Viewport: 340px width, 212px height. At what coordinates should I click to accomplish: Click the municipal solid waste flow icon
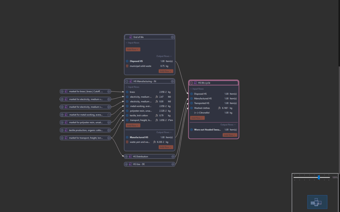click(x=127, y=66)
